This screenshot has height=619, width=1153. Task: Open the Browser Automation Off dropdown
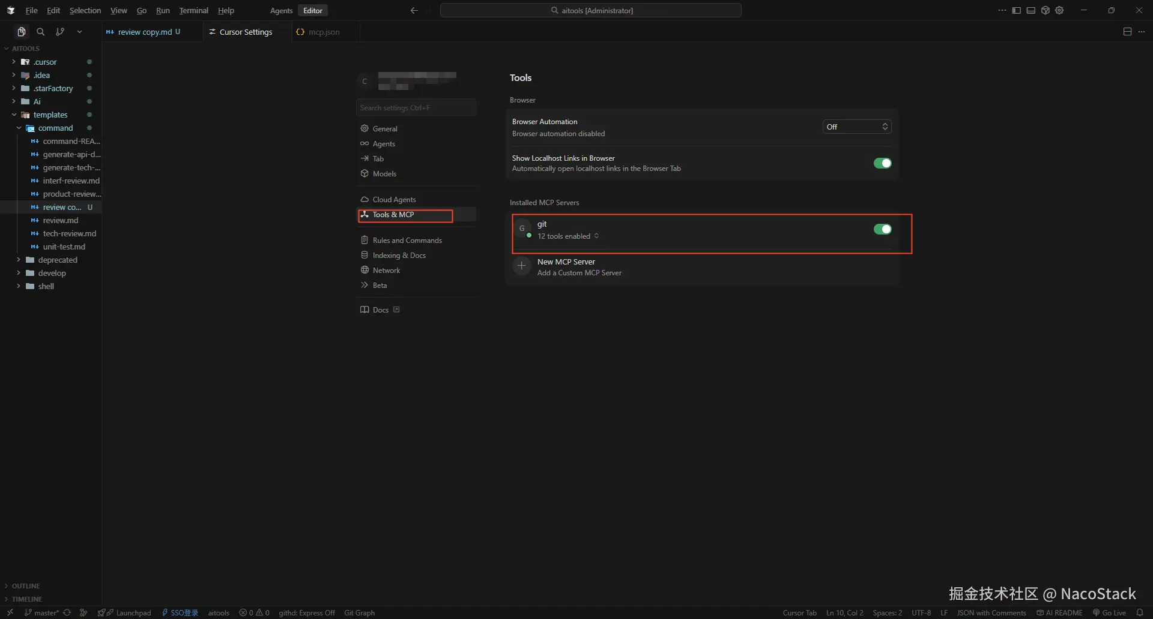tap(857, 127)
